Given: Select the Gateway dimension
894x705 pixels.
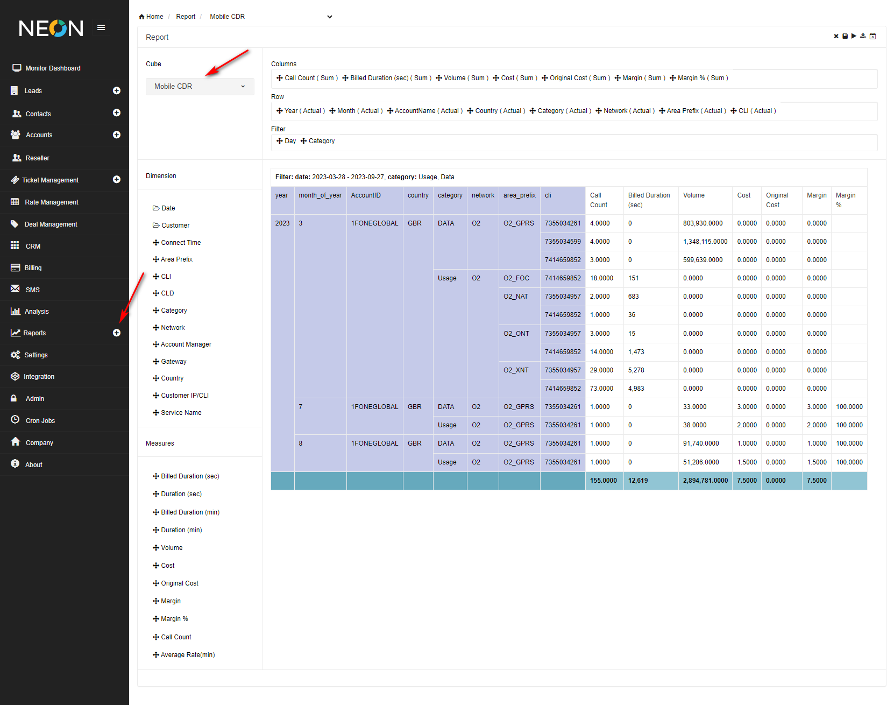Looking at the screenshot, I should (x=173, y=362).
